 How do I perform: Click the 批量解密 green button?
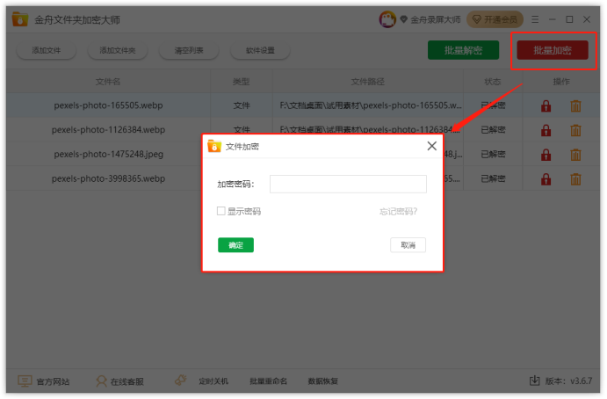tap(464, 50)
